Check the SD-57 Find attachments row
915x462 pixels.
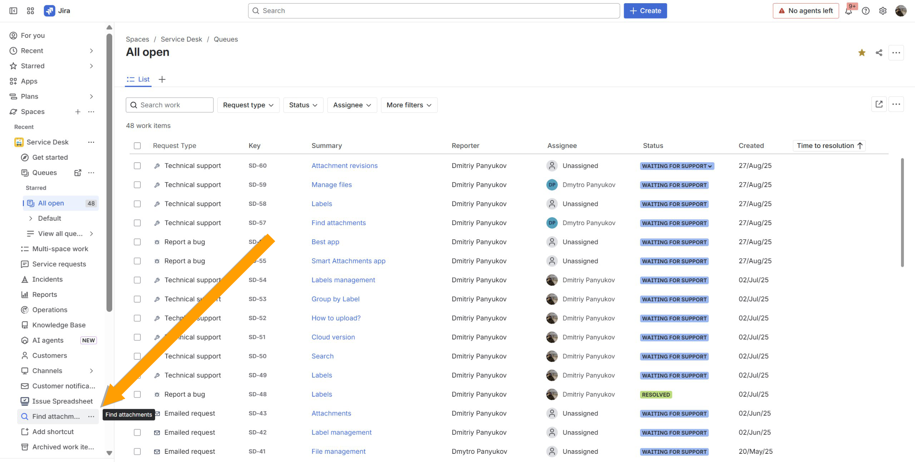[x=137, y=223]
